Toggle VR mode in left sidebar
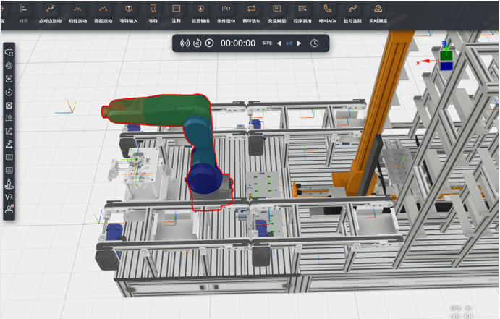This screenshot has height=319, width=500. click(9, 197)
